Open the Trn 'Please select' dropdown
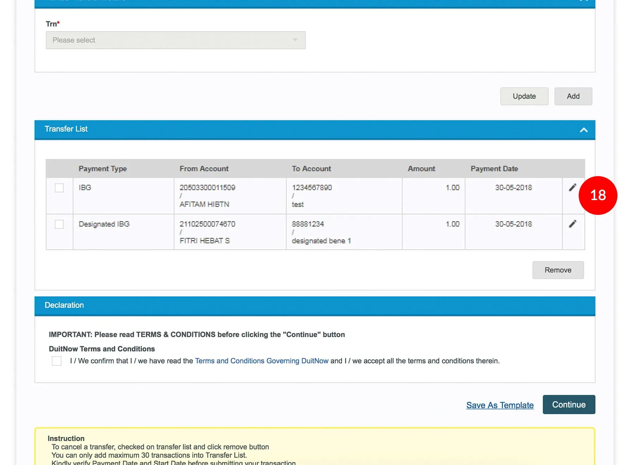Image resolution: width=634 pixels, height=465 pixels. coord(175,40)
